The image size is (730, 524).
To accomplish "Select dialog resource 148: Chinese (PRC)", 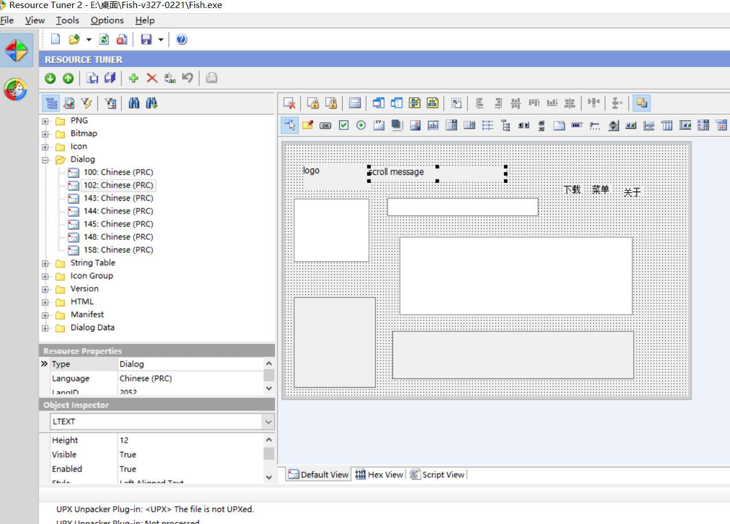I will [x=118, y=237].
